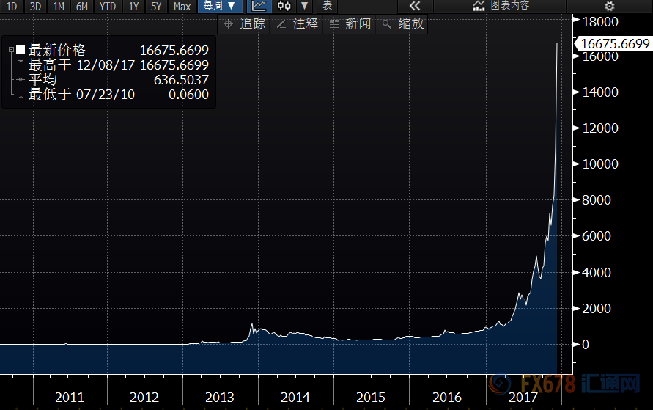Collapse panel with double chevron icon
Image resolution: width=653 pixels, height=410 pixels.
414,6
